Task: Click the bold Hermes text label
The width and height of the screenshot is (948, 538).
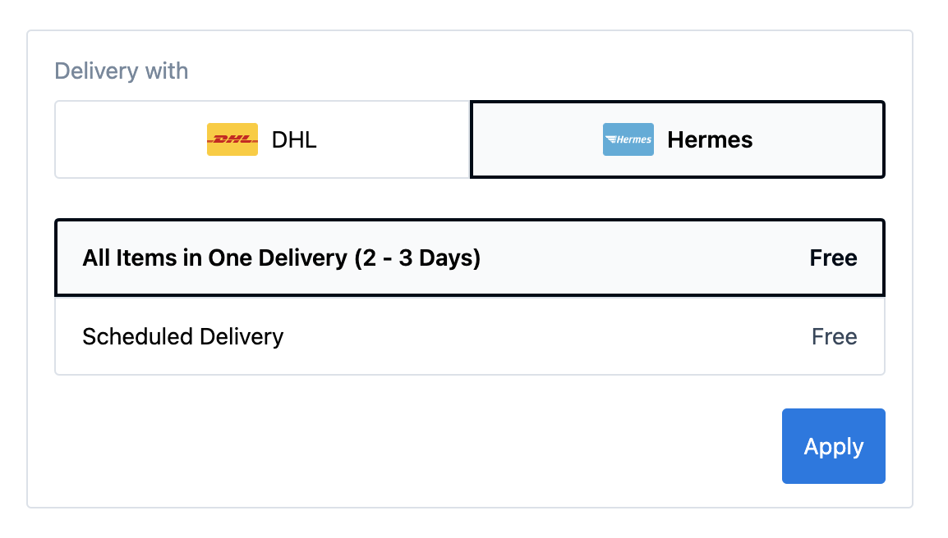Action: [710, 140]
